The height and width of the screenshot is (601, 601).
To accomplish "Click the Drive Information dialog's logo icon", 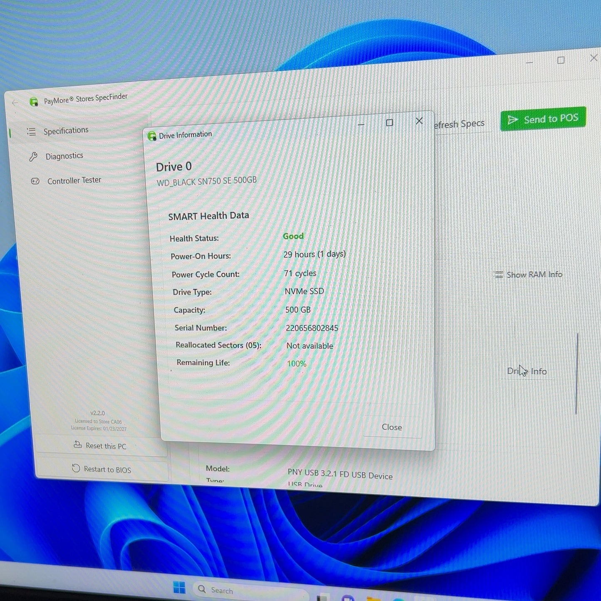I will click(x=152, y=136).
